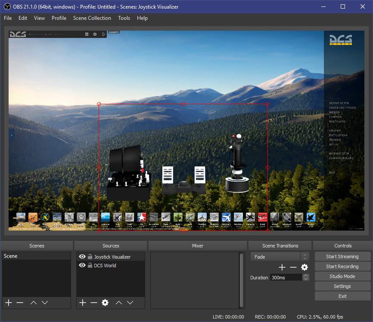Select the 'Joystick Visualizer' source row

(111, 256)
